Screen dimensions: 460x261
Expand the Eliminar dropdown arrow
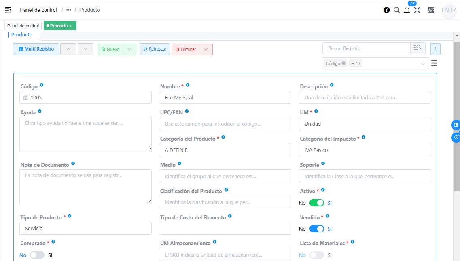(x=206, y=49)
